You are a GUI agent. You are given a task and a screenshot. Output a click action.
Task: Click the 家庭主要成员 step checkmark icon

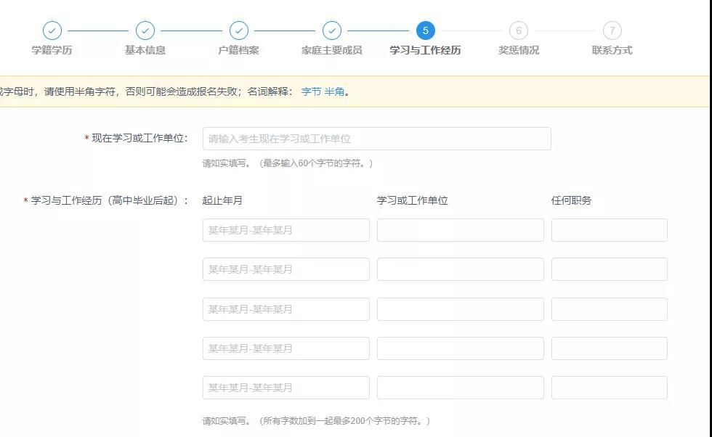pos(332,30)
